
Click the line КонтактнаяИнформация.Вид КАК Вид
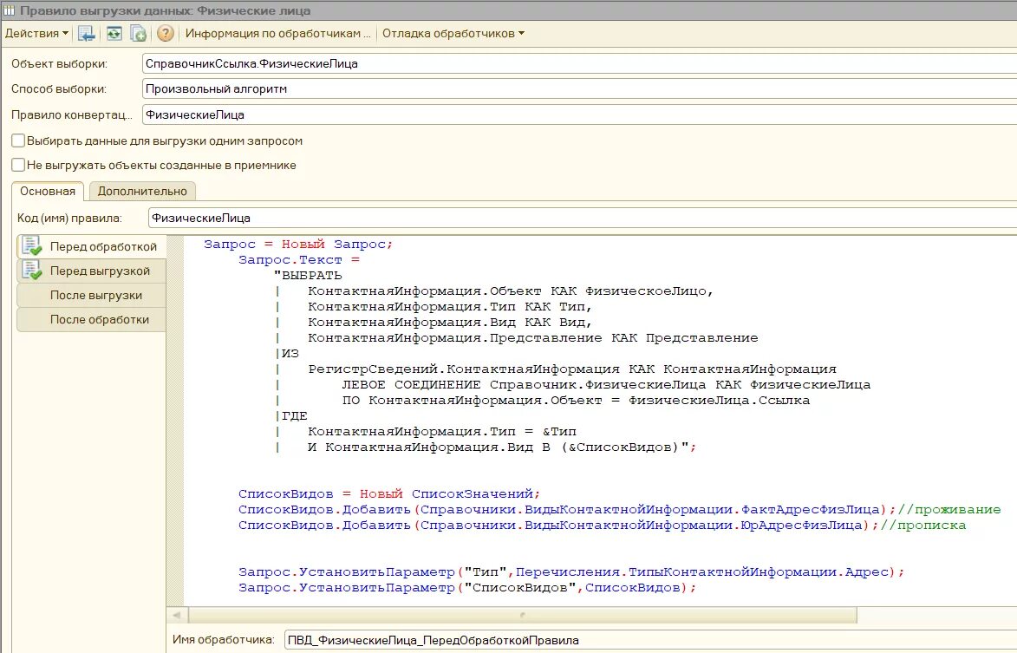coord(449,322)
